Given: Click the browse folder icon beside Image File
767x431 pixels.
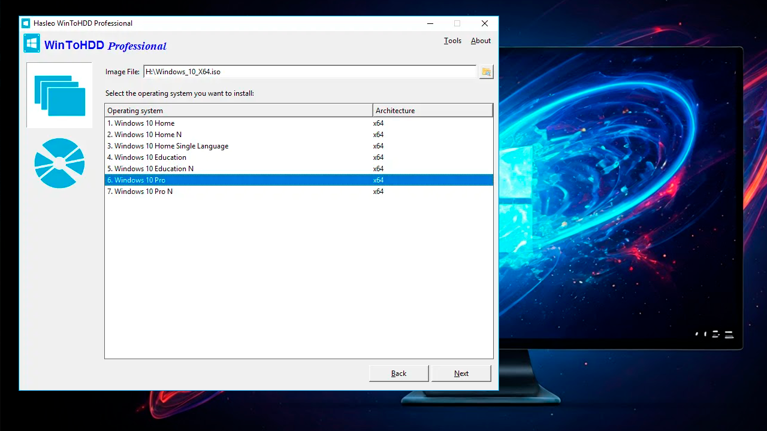Looking at the screenshot, I should [486, 72].
